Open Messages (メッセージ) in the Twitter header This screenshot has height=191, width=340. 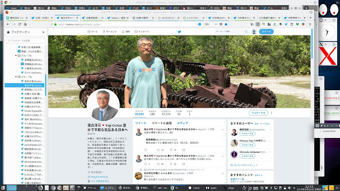tap(142, 32)
